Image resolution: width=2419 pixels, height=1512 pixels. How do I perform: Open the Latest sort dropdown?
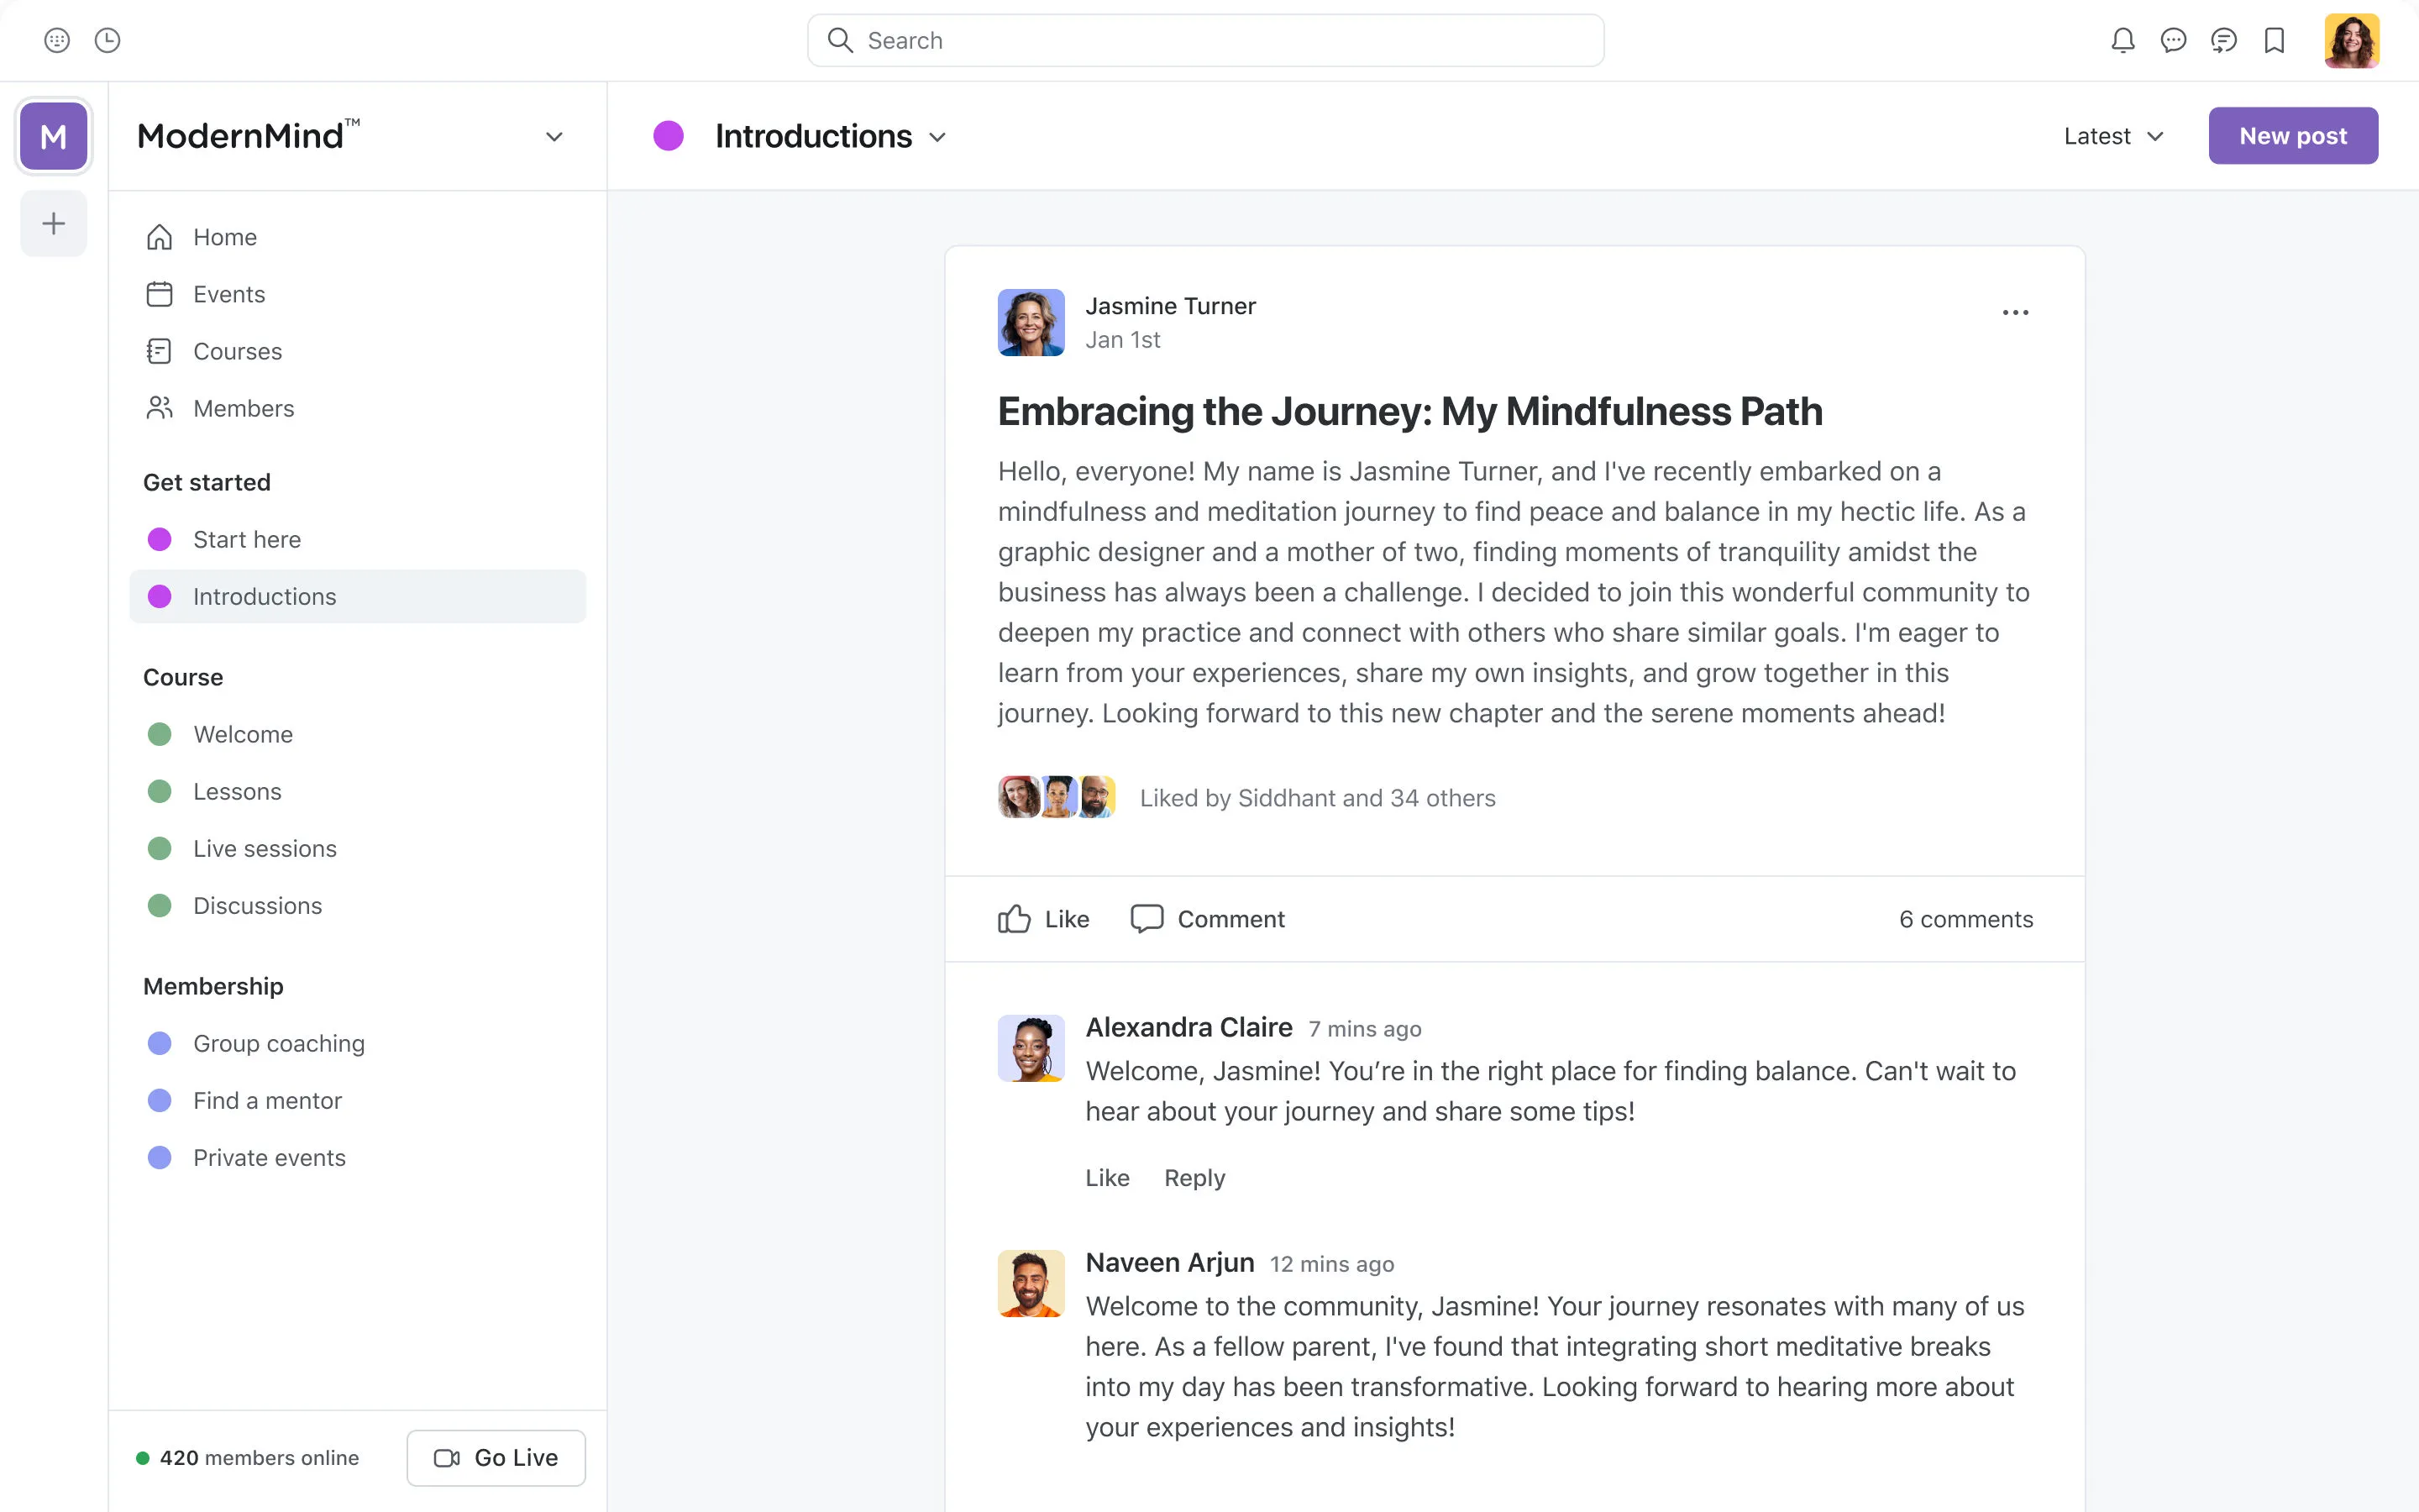[x=2113, y=136]
